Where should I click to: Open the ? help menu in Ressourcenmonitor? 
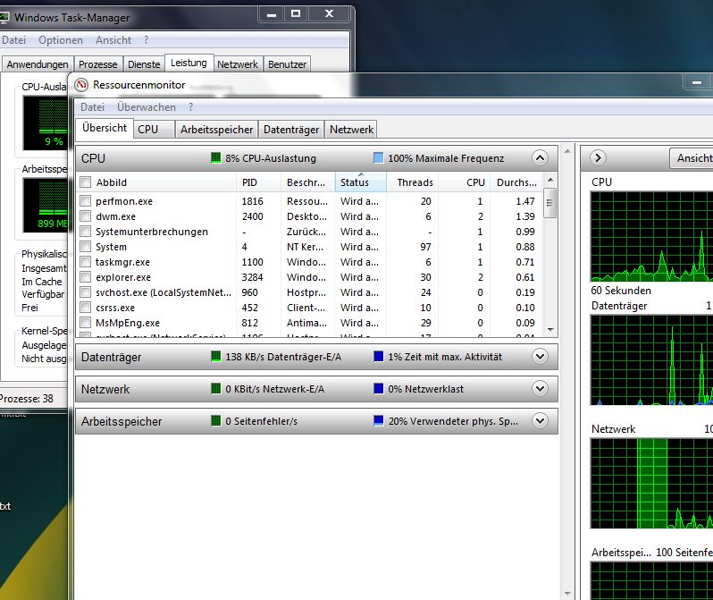190,107
